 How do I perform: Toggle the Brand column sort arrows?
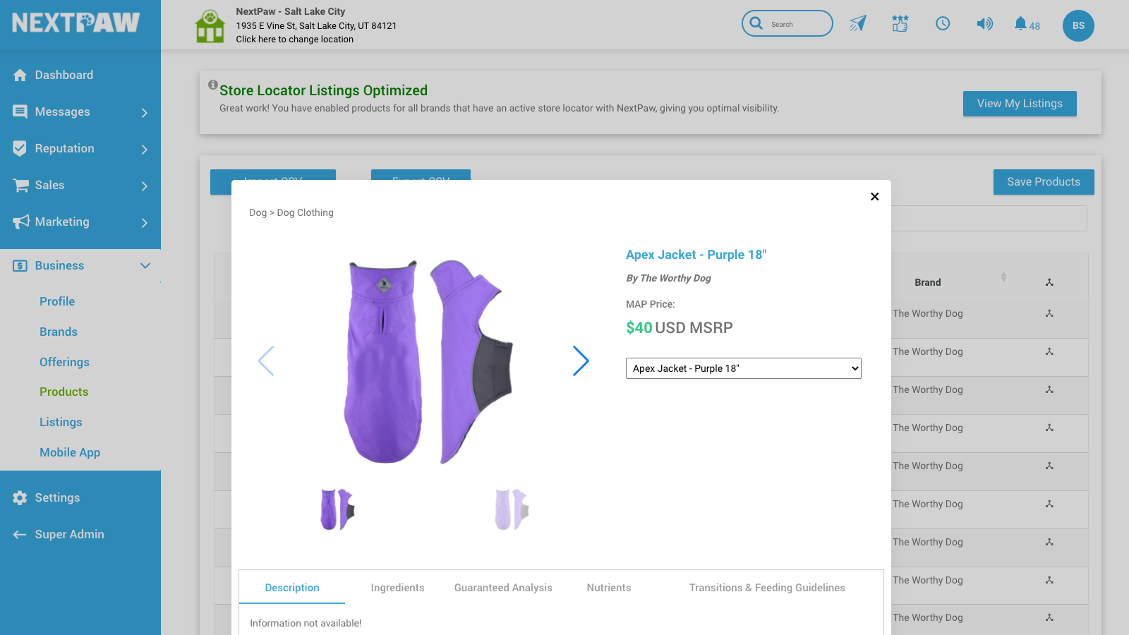pyautogui.click(x=1003, y=278)
